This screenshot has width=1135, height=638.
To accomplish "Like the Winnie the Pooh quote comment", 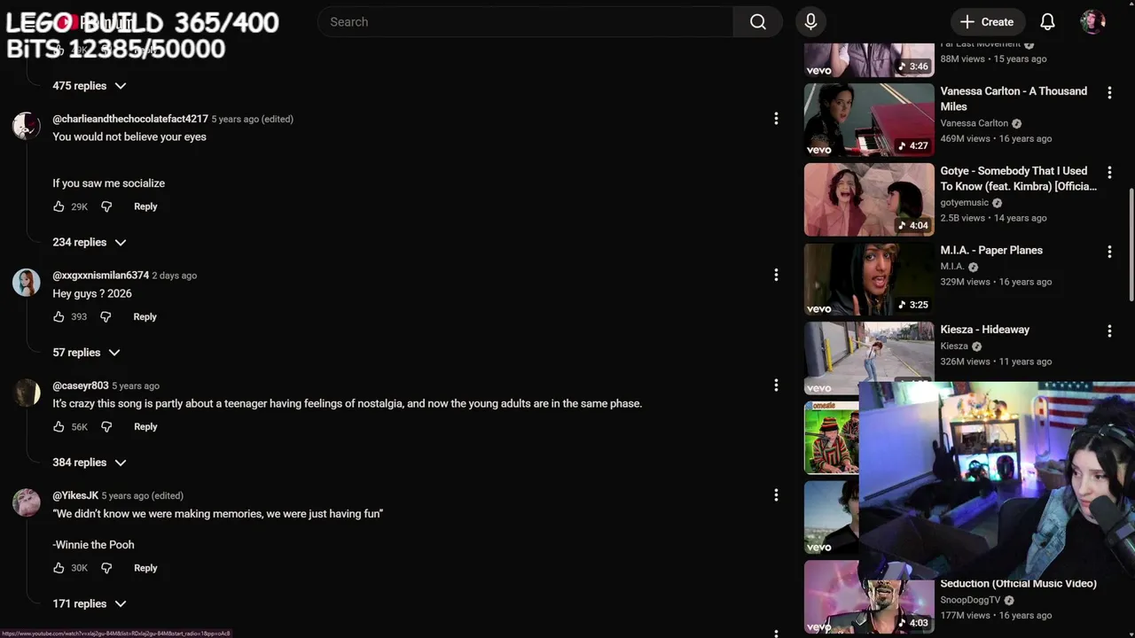I will (x=59, y=568).
